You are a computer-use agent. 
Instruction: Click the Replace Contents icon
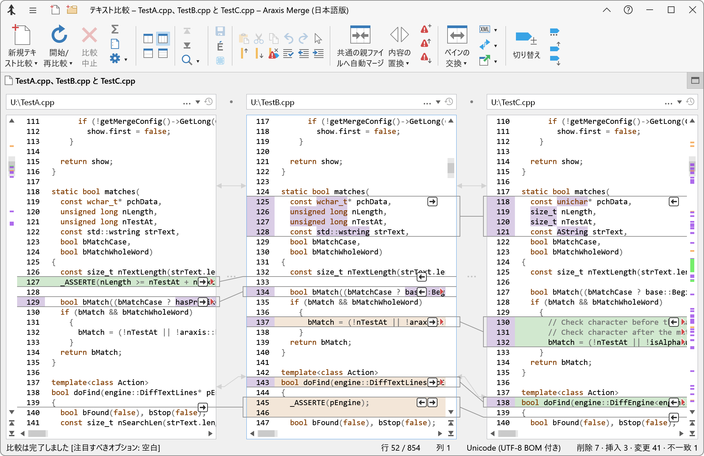tap(399, 34)
